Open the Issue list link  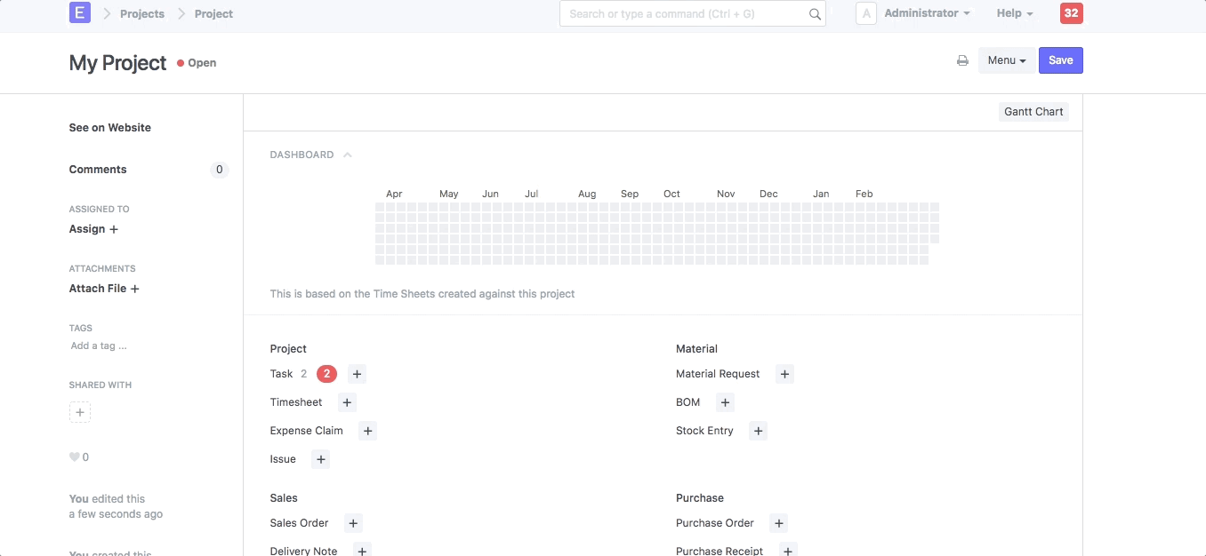click(x=283, y=459)
